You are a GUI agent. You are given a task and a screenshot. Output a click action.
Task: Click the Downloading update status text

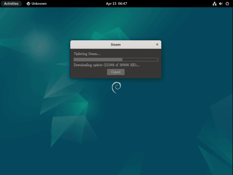click(x=106, y=65)
